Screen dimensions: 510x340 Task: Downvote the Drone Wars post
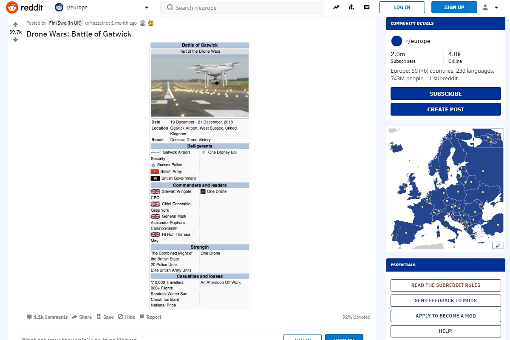16,40
